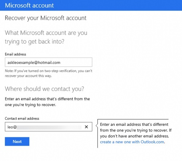Click the leo@ text in contact field
Viewport: 182px width, 161px height.
(12, 127)
